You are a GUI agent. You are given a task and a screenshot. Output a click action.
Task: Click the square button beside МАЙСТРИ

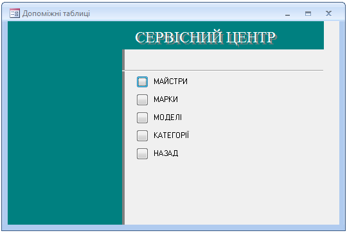(x=142, y=82)
